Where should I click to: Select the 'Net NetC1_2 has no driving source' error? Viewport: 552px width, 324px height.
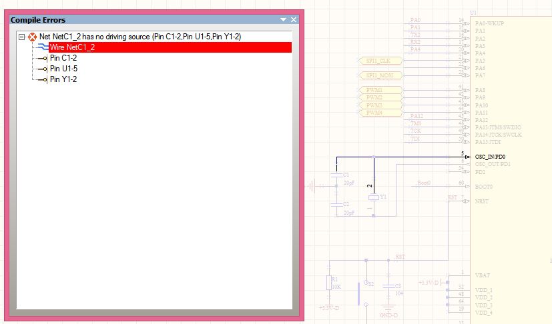(140, 37)
